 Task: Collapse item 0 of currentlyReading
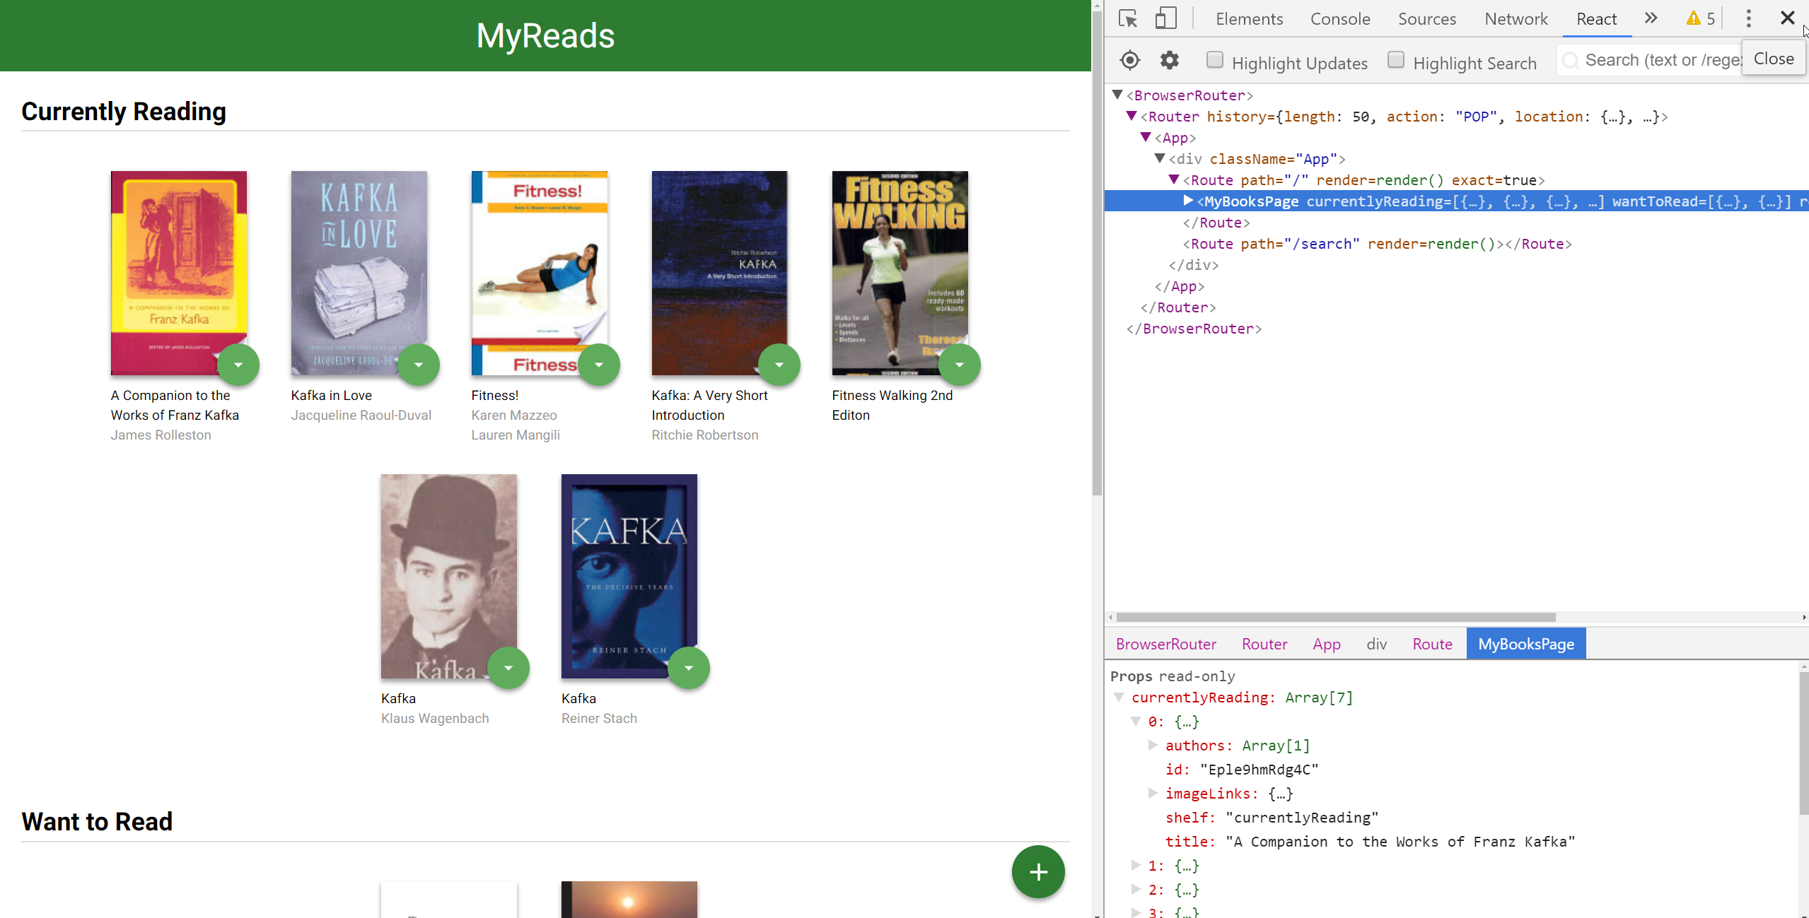1136,722
